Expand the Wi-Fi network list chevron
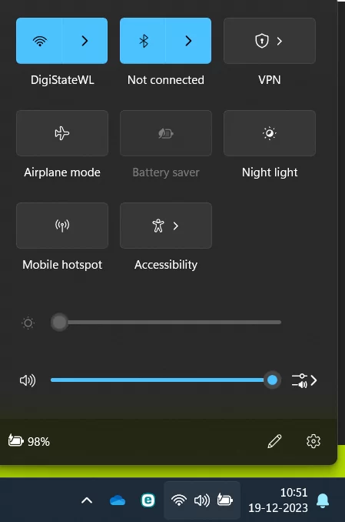The image size is (345, 522). 85,41
